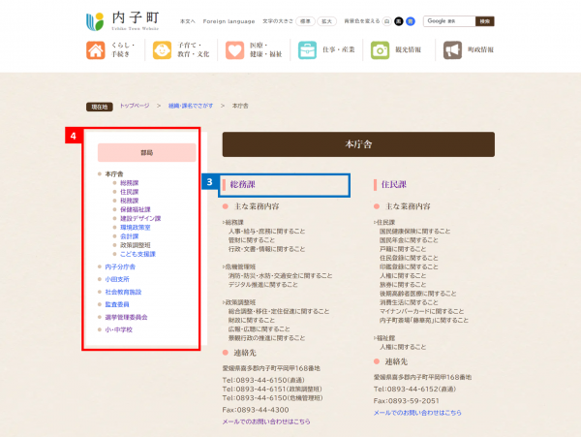Open 小・中学校 in the sidebar
581x437 pixels.
(x=118, y=329)
